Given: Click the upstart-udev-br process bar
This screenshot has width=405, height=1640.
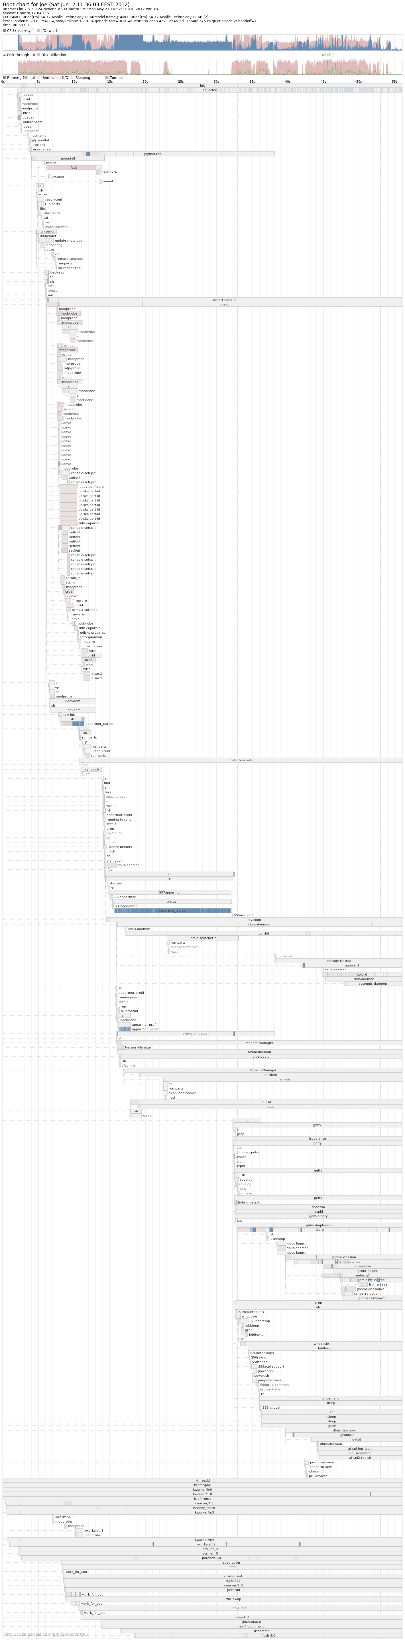Looking at the screenshot, I should (224, 300).
